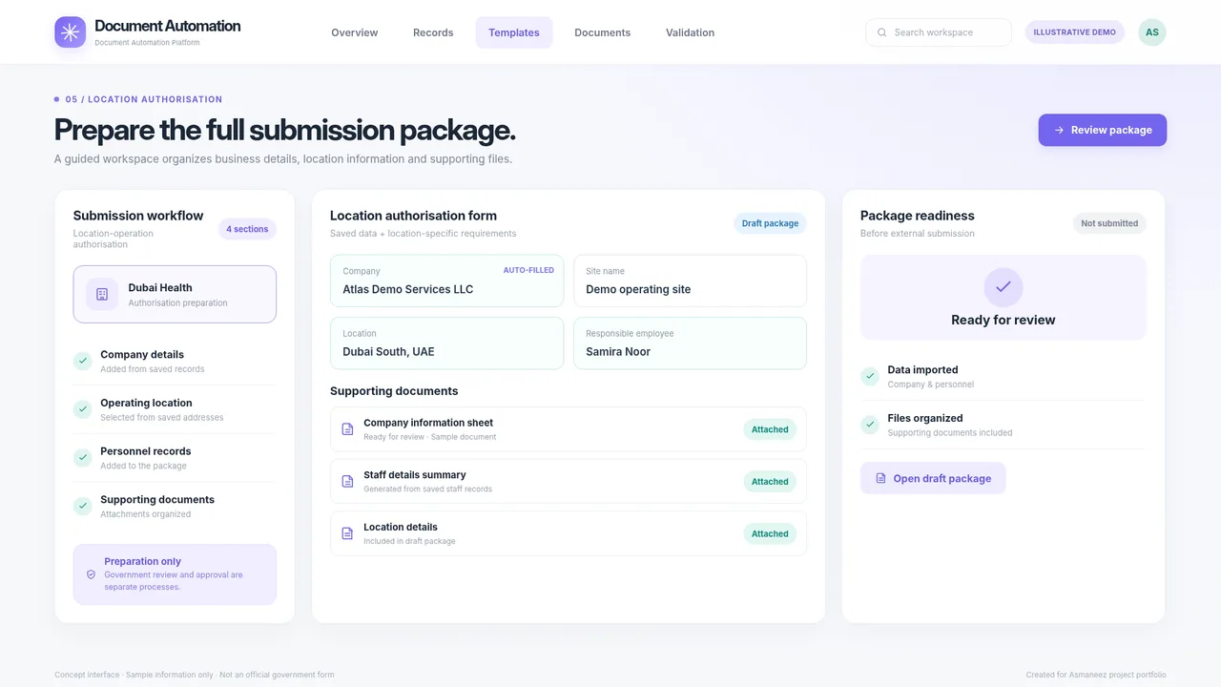Select the Templates tab
Screen dimensions: 1221x687
[x=514, y=32]
